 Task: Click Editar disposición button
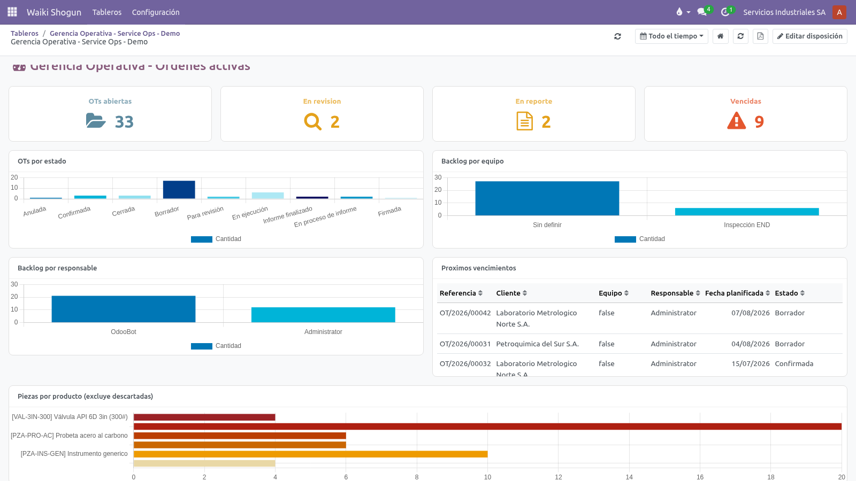pos(809,36)
